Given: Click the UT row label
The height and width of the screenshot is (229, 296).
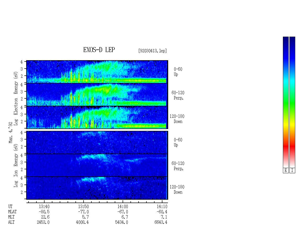Looking at the screenshot, I should (10, 206).
